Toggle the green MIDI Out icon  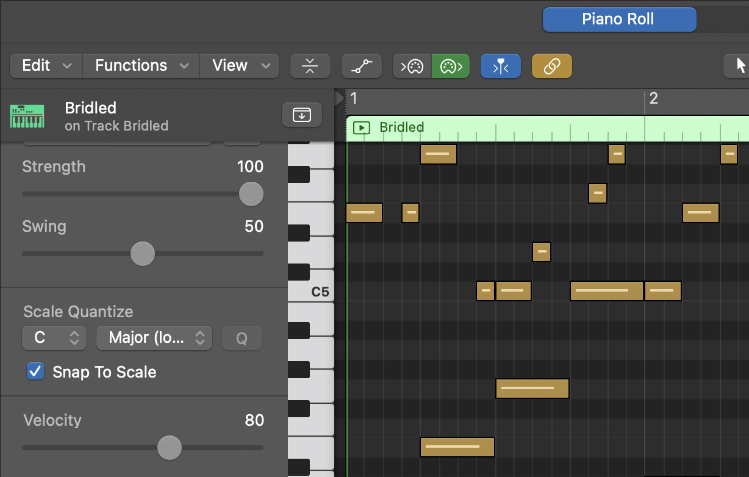451,65
